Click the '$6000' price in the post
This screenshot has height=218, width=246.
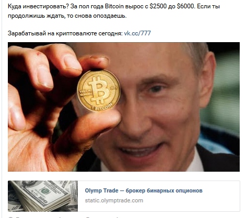(185, 6)
